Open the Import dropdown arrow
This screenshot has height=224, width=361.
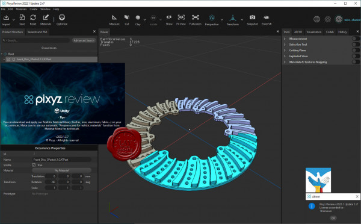click(14, 20)
